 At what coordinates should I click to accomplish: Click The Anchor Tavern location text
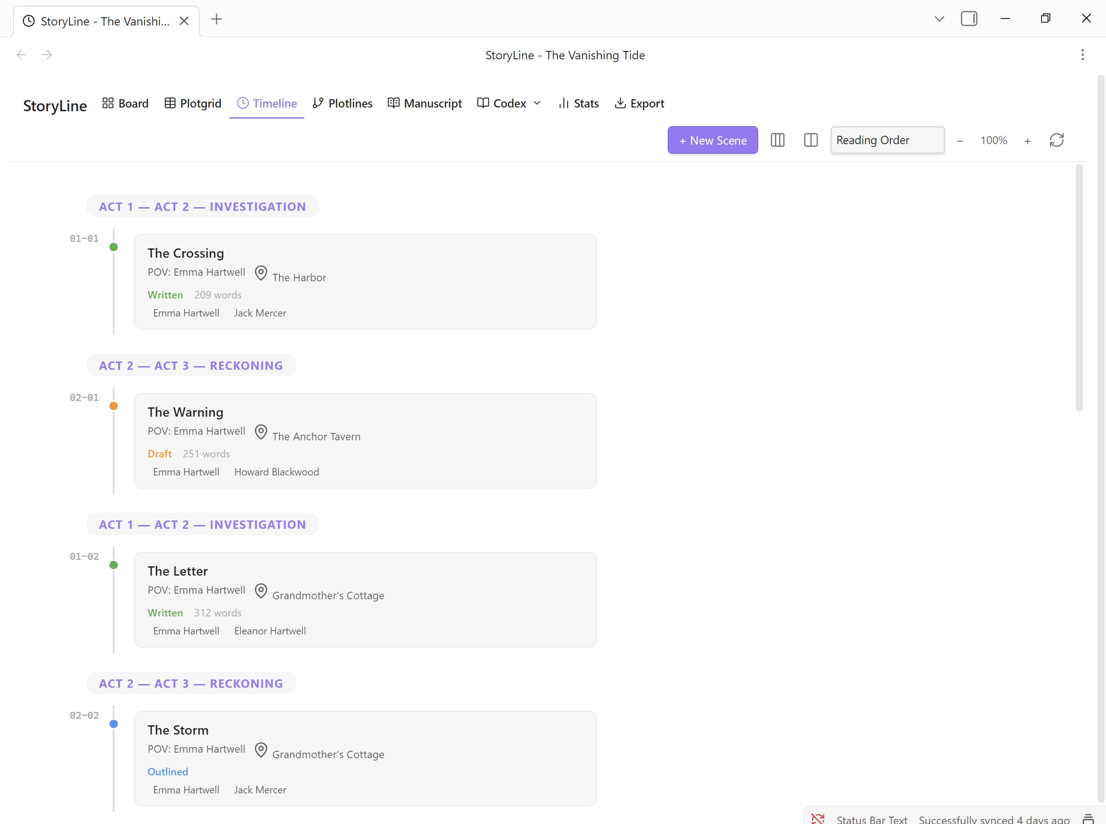[316, 437]
